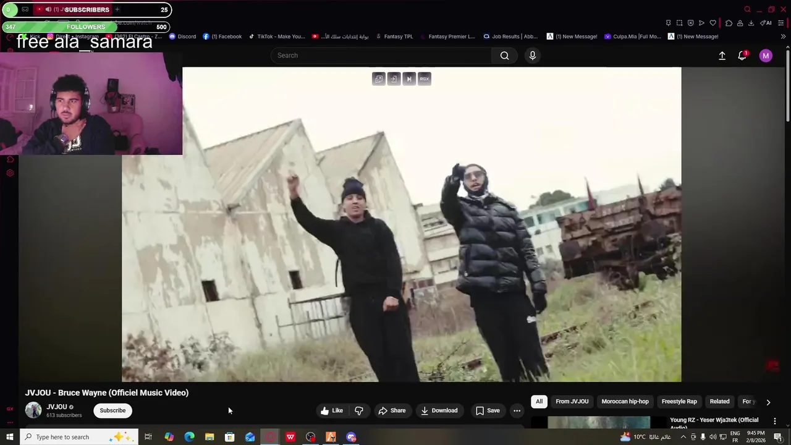Click the second icon in the video overlay
The width and height of the screenshot is (791, 445).
click(394, 78)
